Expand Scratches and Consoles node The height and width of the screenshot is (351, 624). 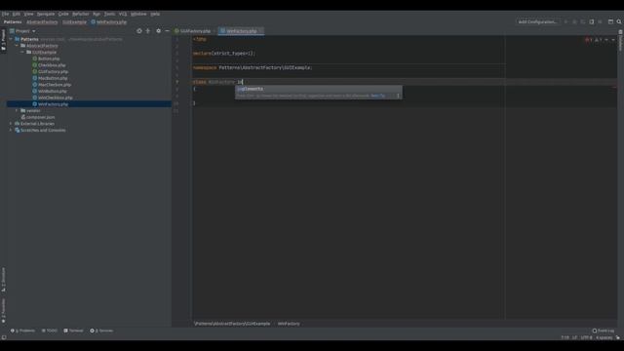pos(11,130)
